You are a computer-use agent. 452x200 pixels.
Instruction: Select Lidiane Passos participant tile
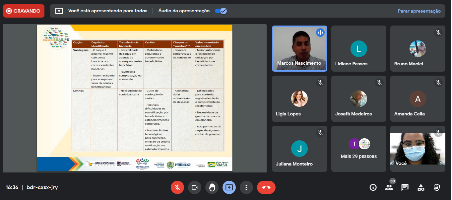358,48
